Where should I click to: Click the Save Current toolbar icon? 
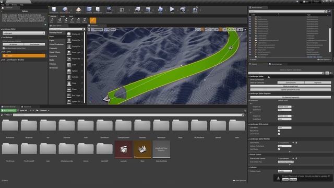pyautogui.click(x=54, y=9)
